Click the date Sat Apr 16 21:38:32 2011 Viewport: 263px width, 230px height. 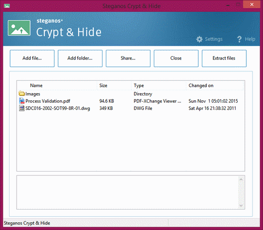[212, 108]
